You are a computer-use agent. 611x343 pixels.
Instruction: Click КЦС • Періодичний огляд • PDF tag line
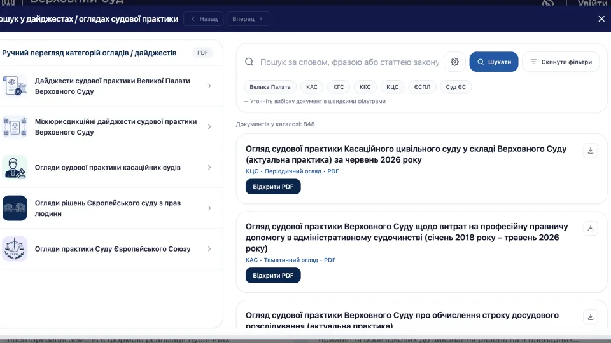(x=292, y=171)
